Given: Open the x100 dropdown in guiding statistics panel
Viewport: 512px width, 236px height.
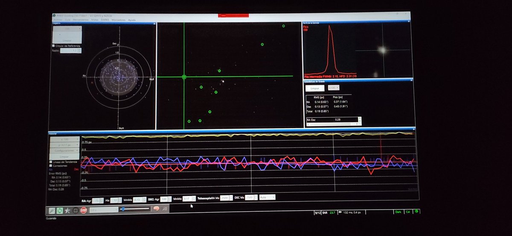Looking at the screenshot, I should point(334,87).
